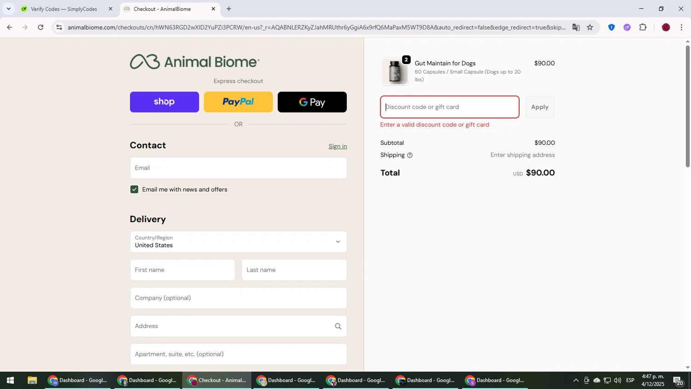Close the Checkout - AnimalBiome tab
This screenshot has width=691, height=389.
(x=213, y=9)
